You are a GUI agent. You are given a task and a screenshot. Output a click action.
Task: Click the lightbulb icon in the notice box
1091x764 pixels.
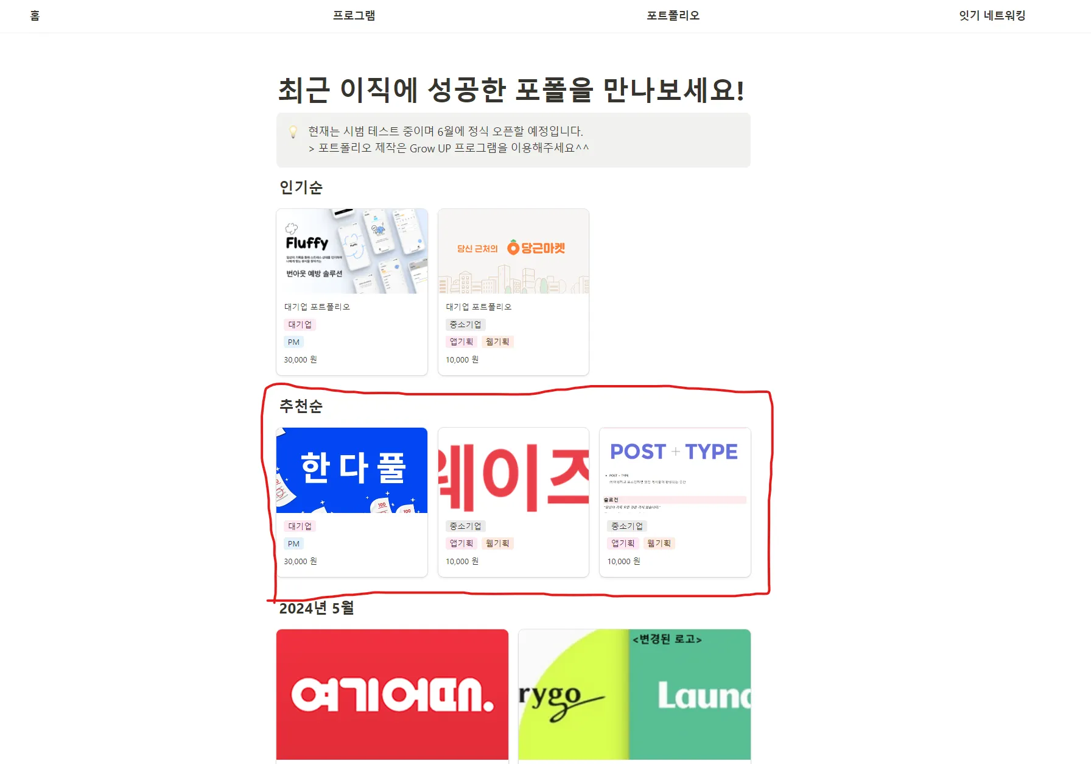coord(293,132)
